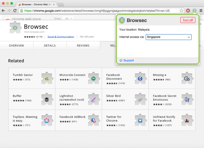This screenshot has height=148, width=204.
Task: Open the Facebook AdBlock title
Action: (72, 117)
